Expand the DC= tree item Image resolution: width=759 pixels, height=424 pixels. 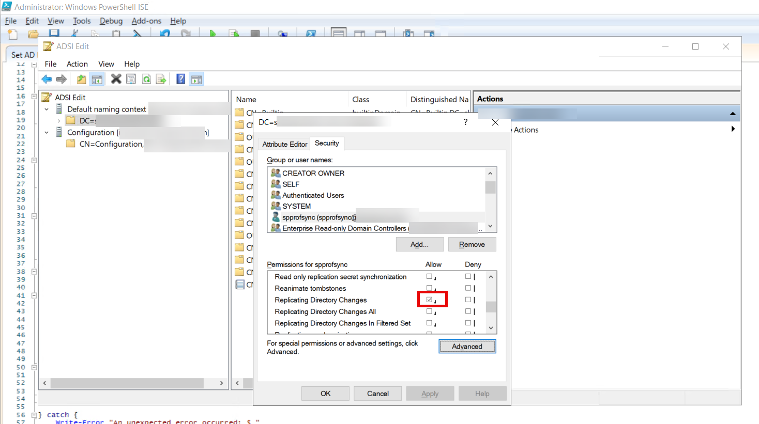tap(58, 120)
